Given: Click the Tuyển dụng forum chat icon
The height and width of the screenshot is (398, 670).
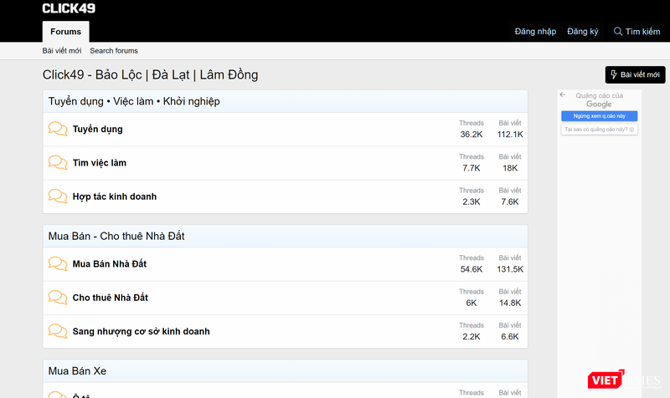Looking at the screenshot, I should [x=58, y=129].
